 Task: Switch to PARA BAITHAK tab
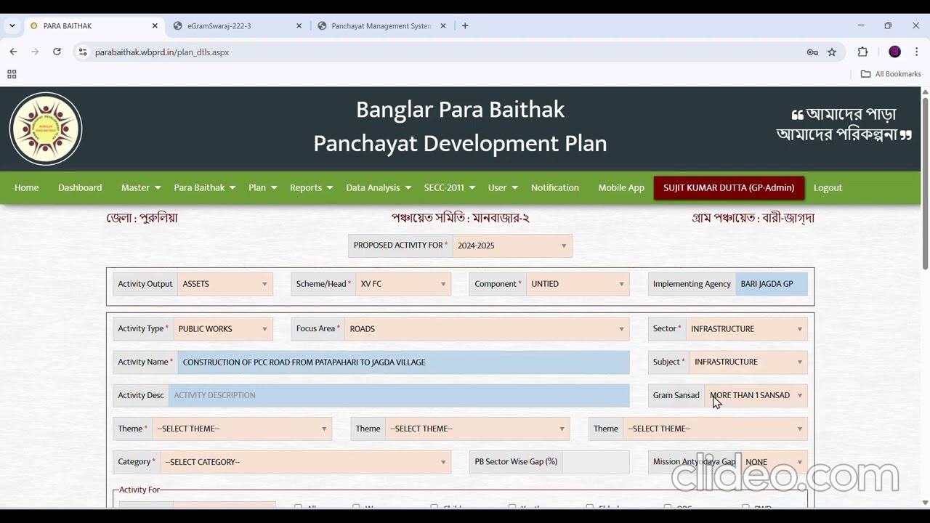[x=94, y=25]
